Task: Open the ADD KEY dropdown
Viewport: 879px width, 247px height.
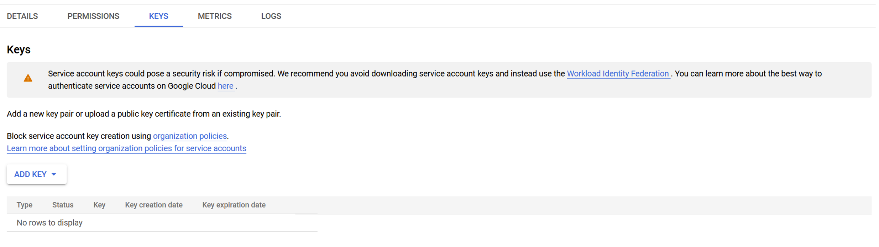Action: pyautogui.click(x=36, y=174)
